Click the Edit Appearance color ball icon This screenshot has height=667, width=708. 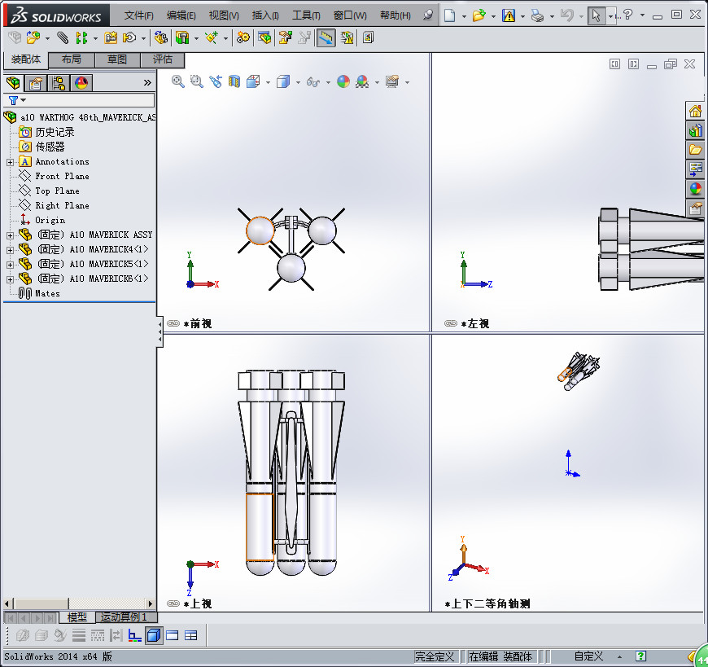click(x=343, y=81)
